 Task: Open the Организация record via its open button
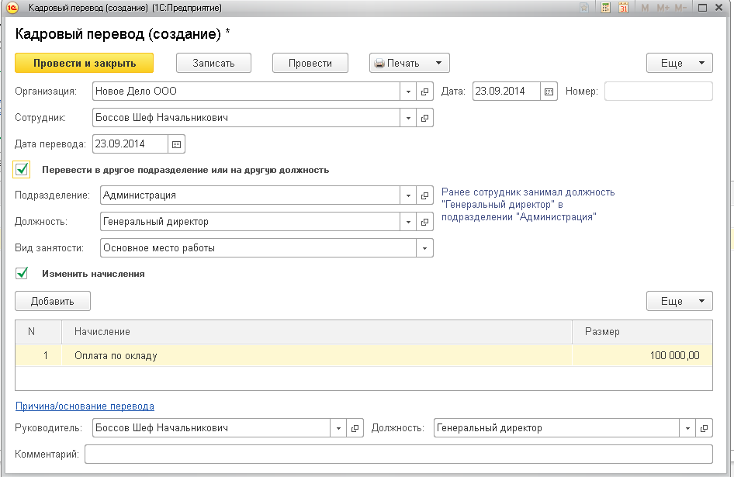(x=425, y=92)
